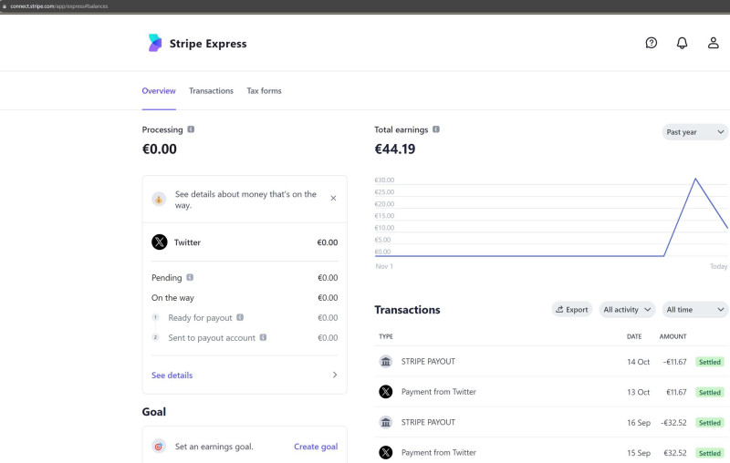Click the Nov 1 chart axis label

pyautogui.click(x=384, y=266)
